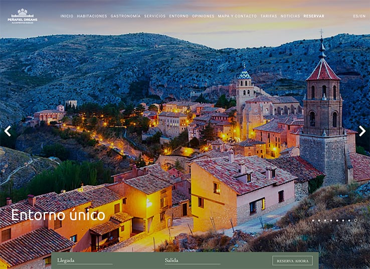370x269 pixels.
Task: Go to Gastronomía section
Action: point(125,16)
